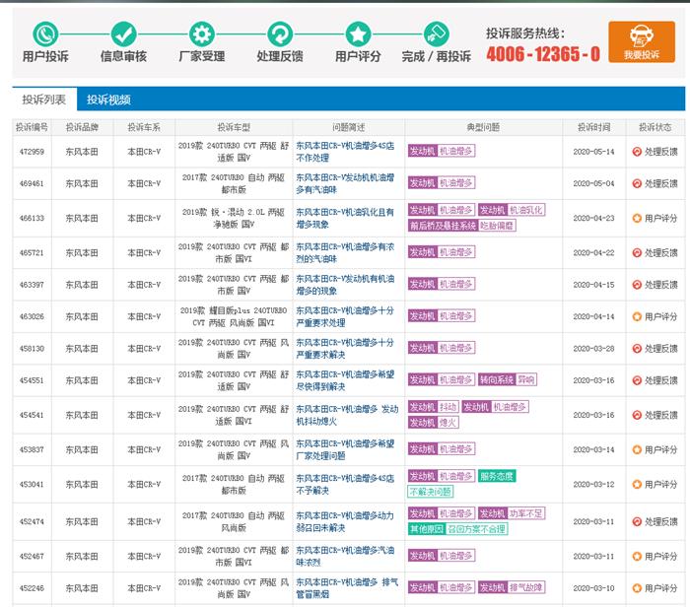Open complaint 东风本田CR-V机油增多 发动机抖动熄火
690x607 pixels.
click(x=347, y=415)
